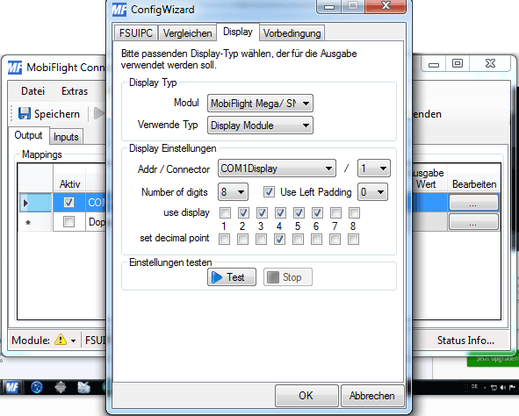Click the grey run arrow in toolbar
This screenshot has height=416, width=519.
tap(99, 113)
